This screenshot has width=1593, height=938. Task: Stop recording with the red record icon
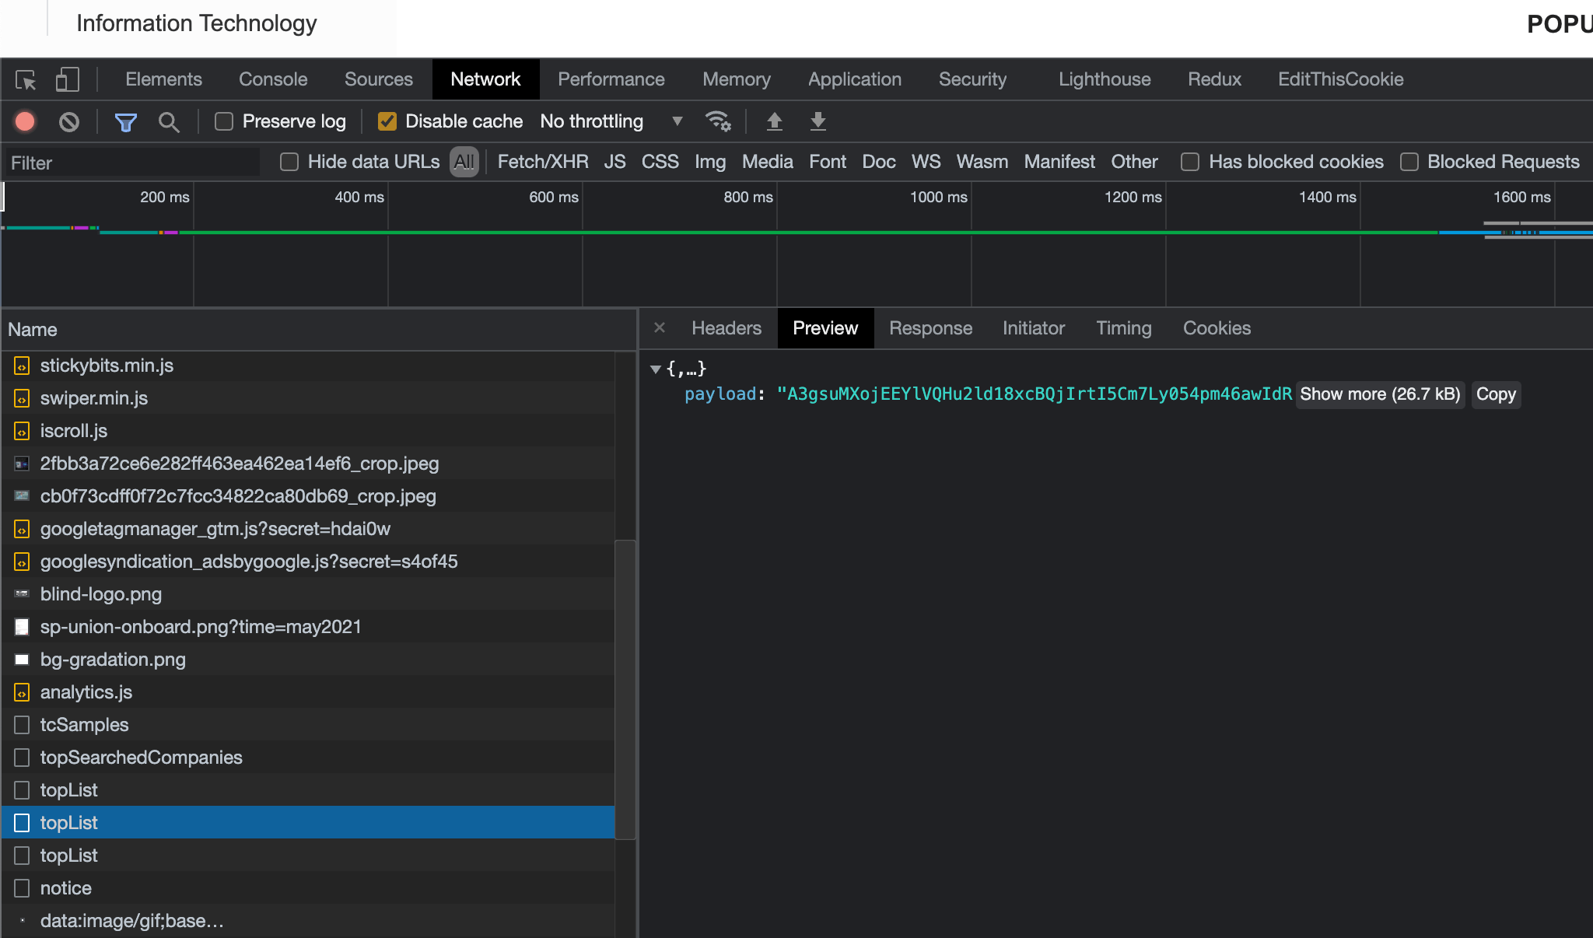click(x=25, y=121)
